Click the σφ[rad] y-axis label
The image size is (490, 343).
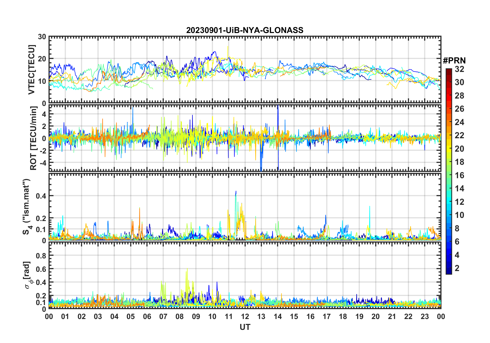(28, 275)
